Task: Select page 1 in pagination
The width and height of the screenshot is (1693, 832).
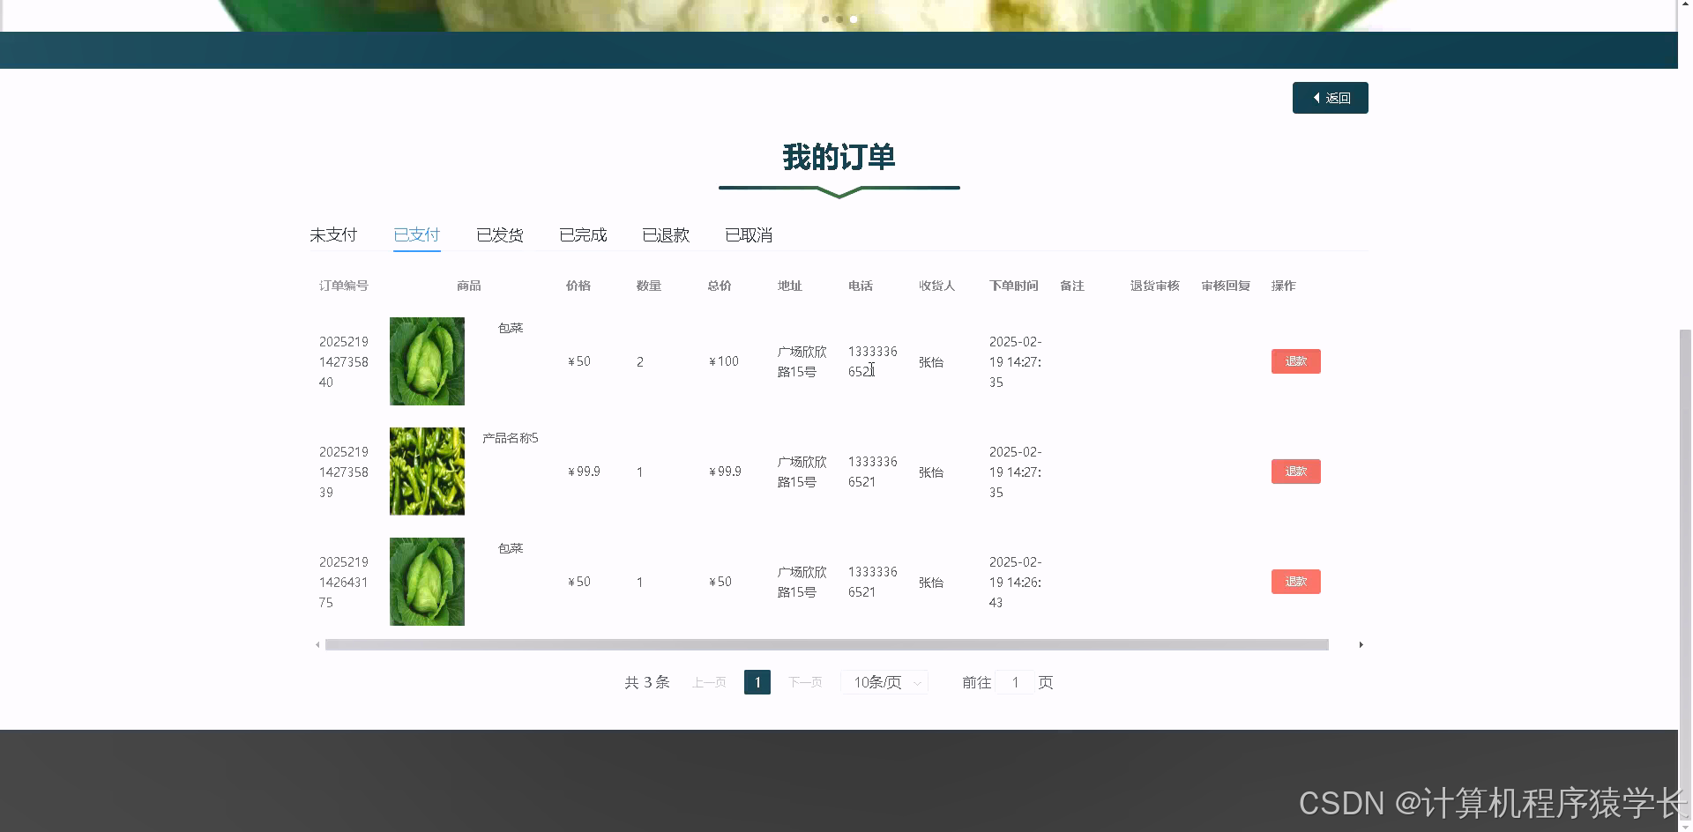Action: 757,681
